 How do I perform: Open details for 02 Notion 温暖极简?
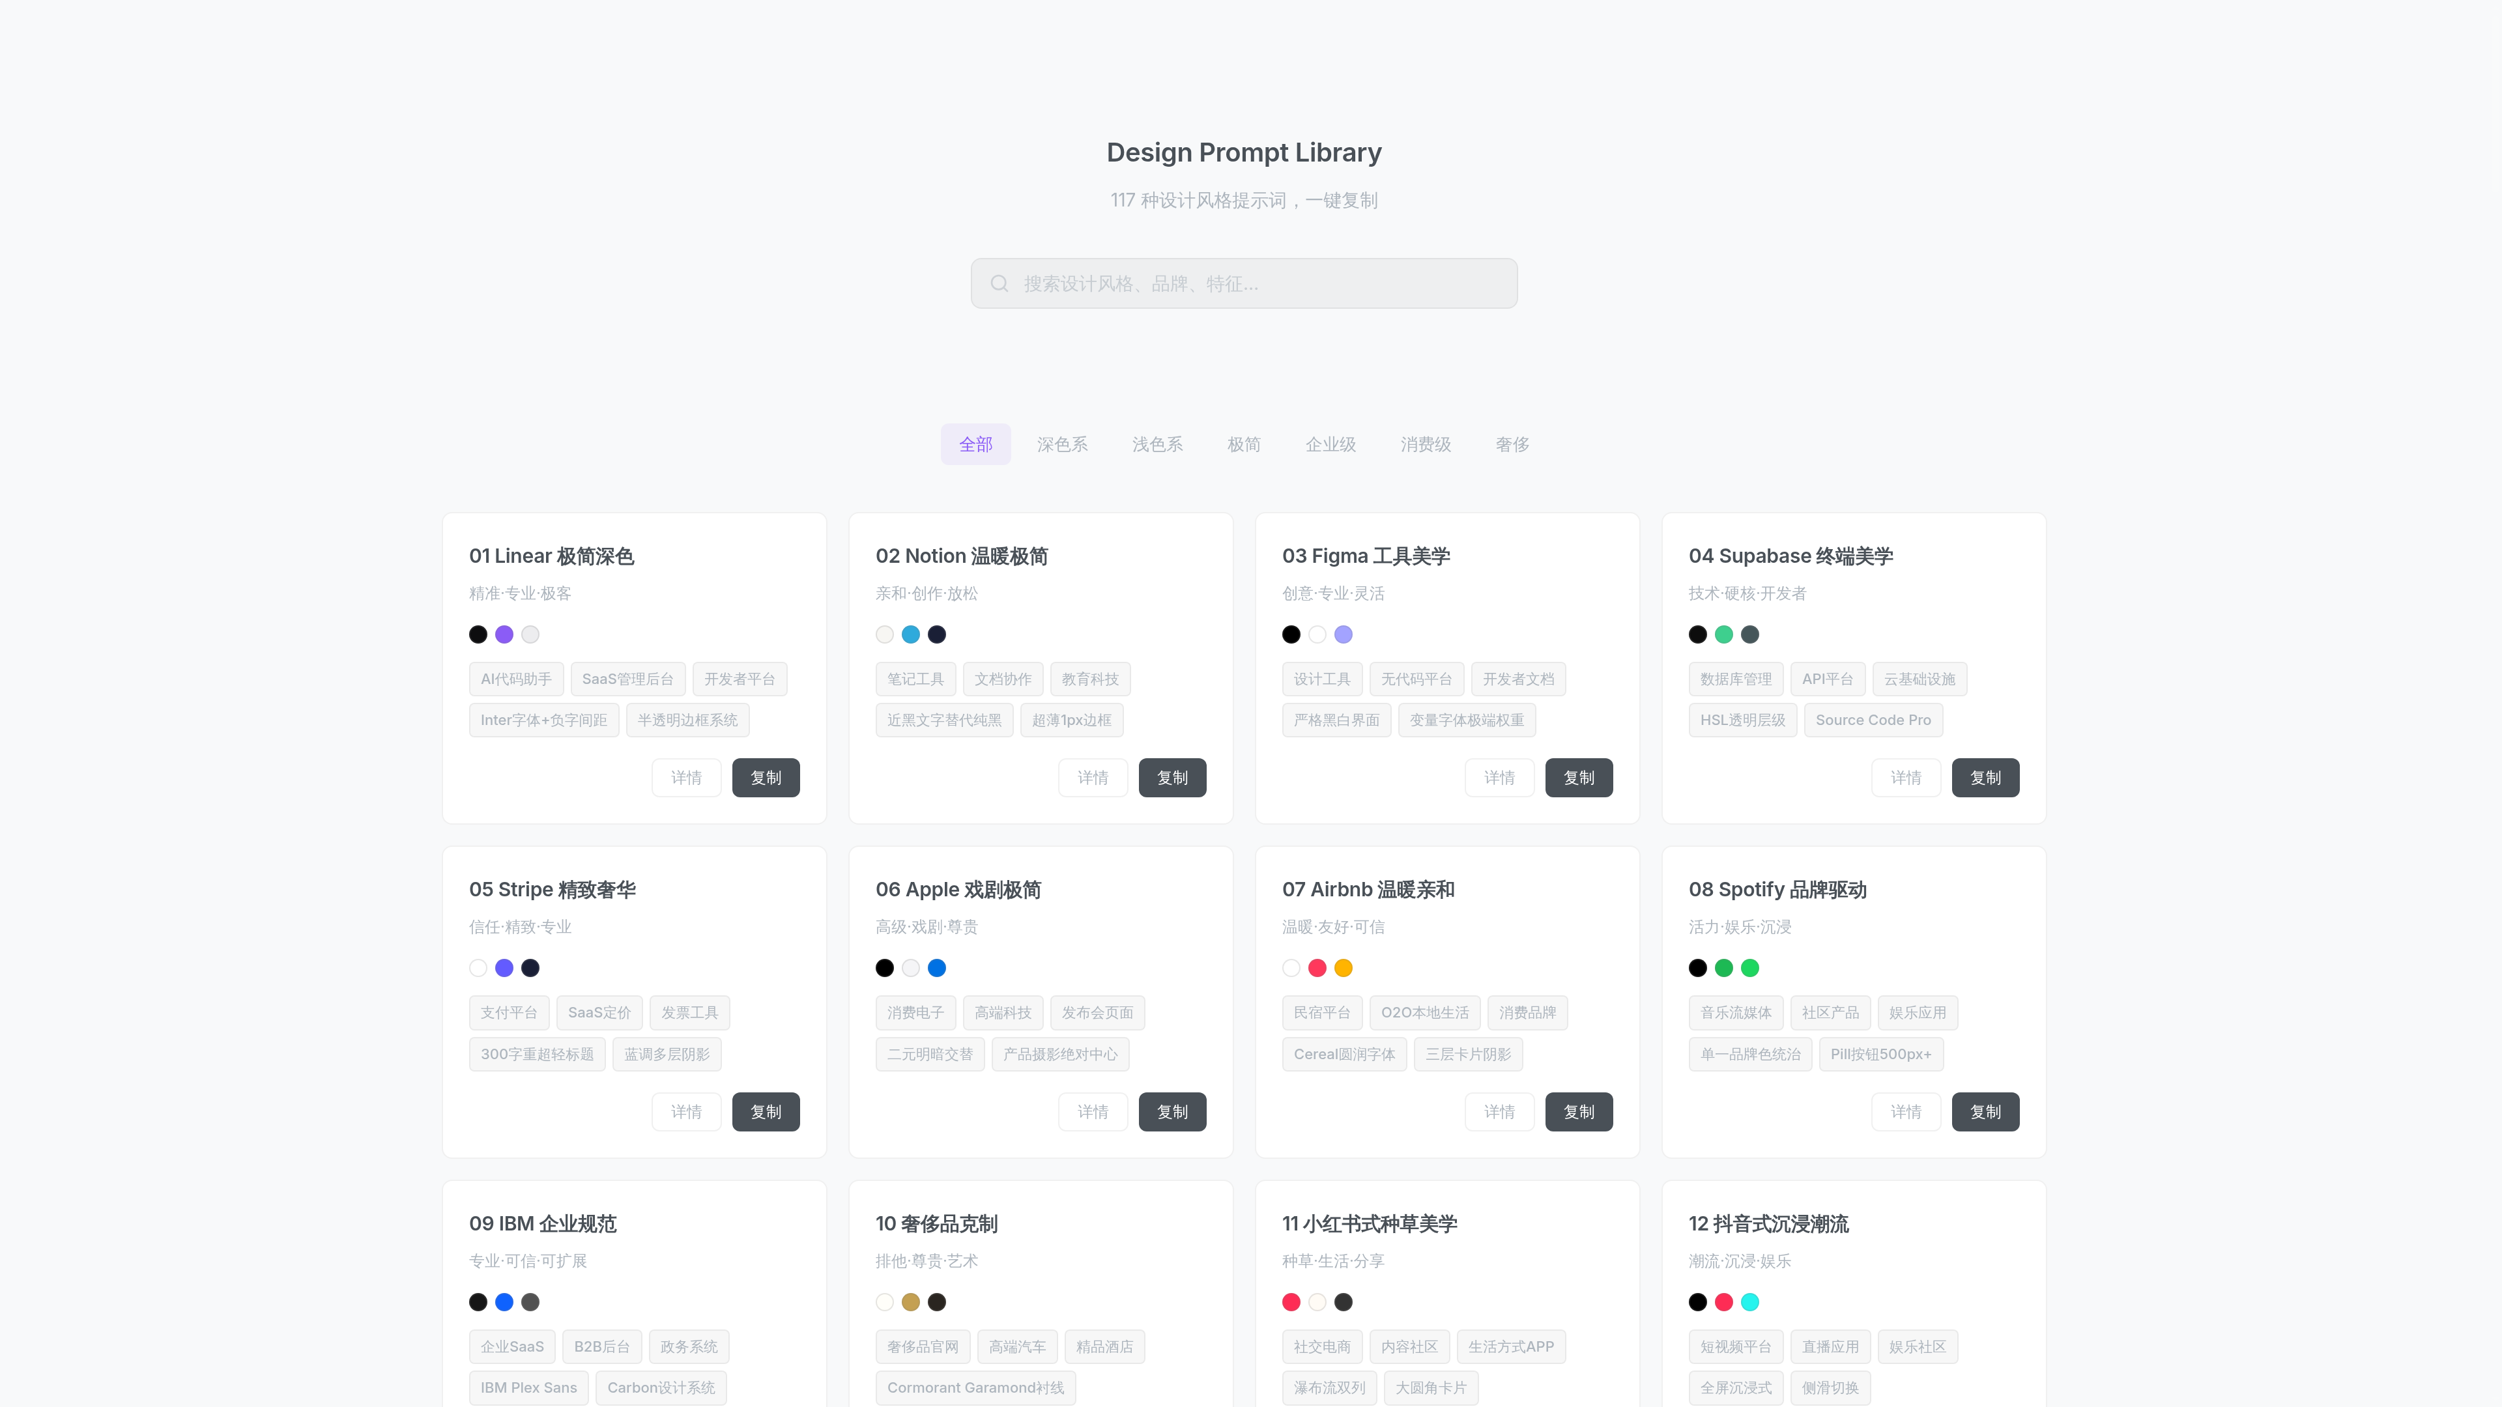1093,778
